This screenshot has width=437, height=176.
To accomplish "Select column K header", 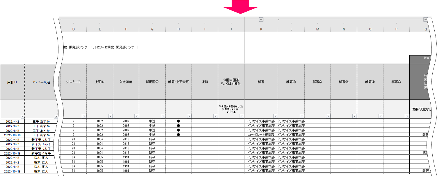I will [x=261, y=29].
